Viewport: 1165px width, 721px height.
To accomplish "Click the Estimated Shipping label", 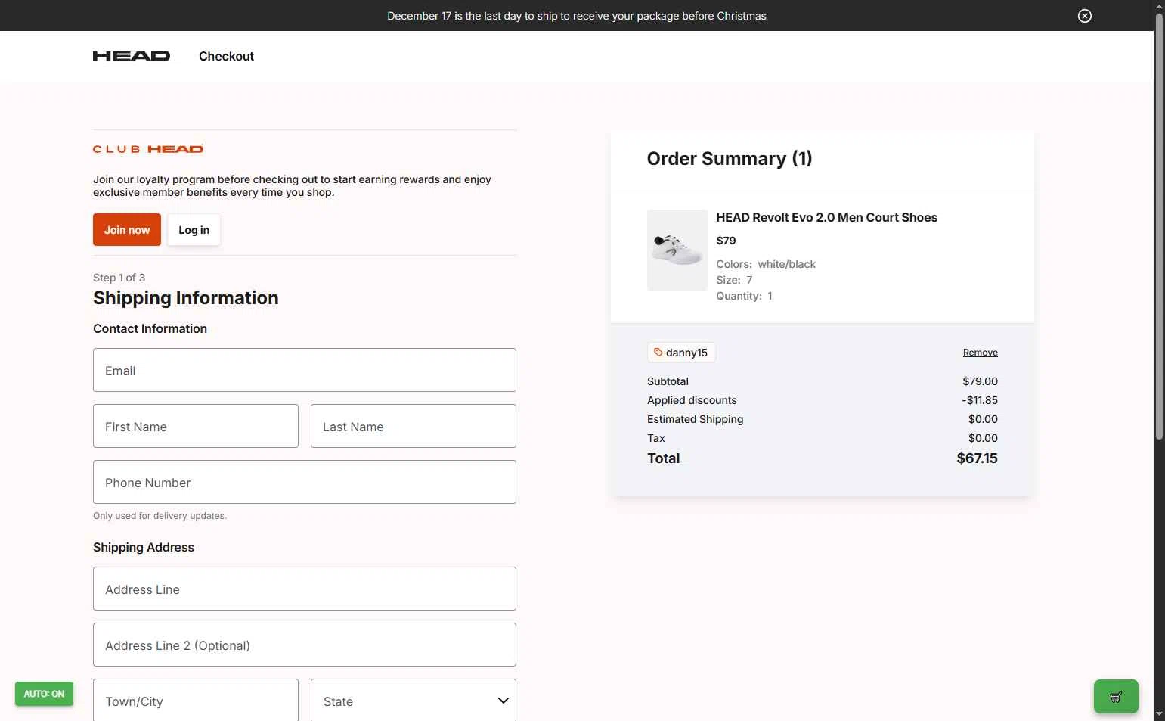I will [695, 419].
